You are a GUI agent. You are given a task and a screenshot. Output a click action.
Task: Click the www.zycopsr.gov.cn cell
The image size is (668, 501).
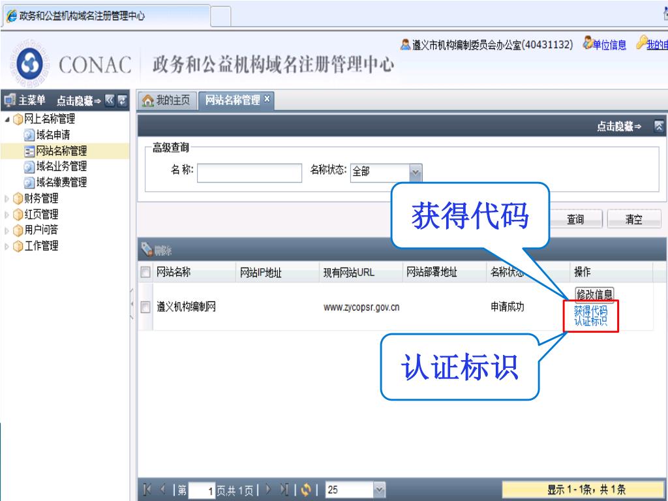pos(361,307)
